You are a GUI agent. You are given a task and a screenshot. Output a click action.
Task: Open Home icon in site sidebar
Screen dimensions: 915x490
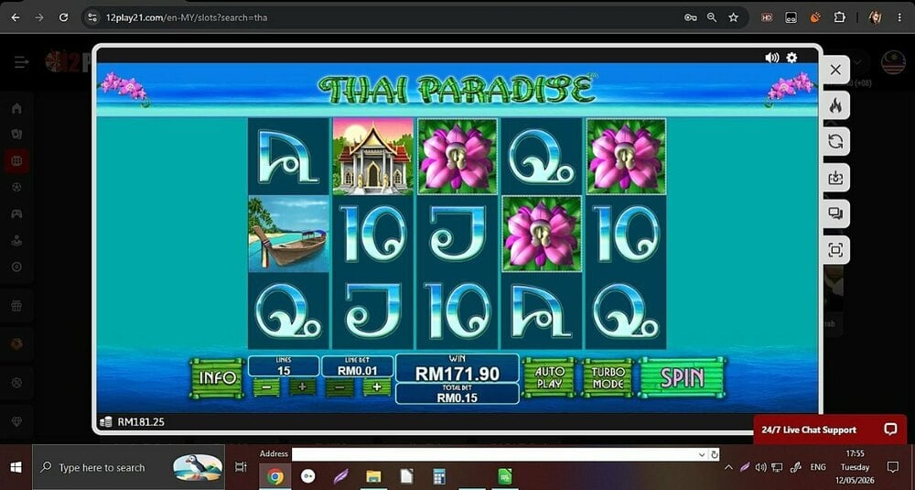(x=16, y=109)
